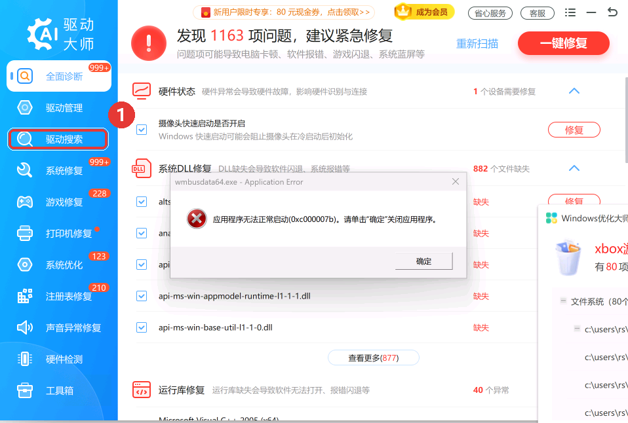This screenshot has height=423, width=628.
Task: Expand list with 查看更多(877)
Action: (373, 358)
